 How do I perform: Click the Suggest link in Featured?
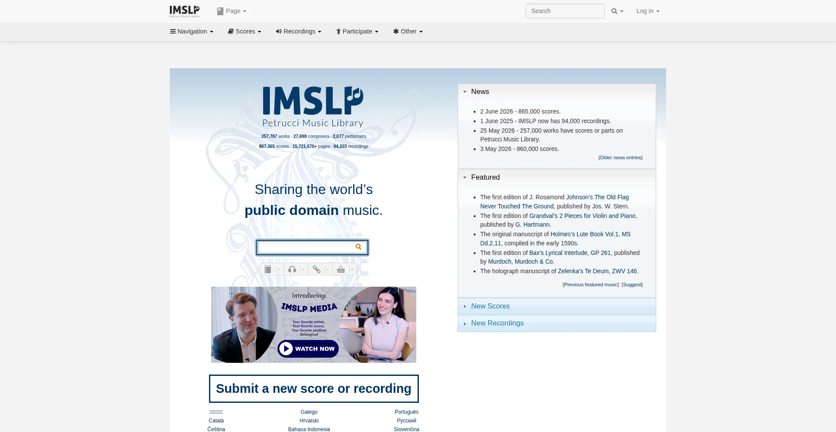[632, 285]
